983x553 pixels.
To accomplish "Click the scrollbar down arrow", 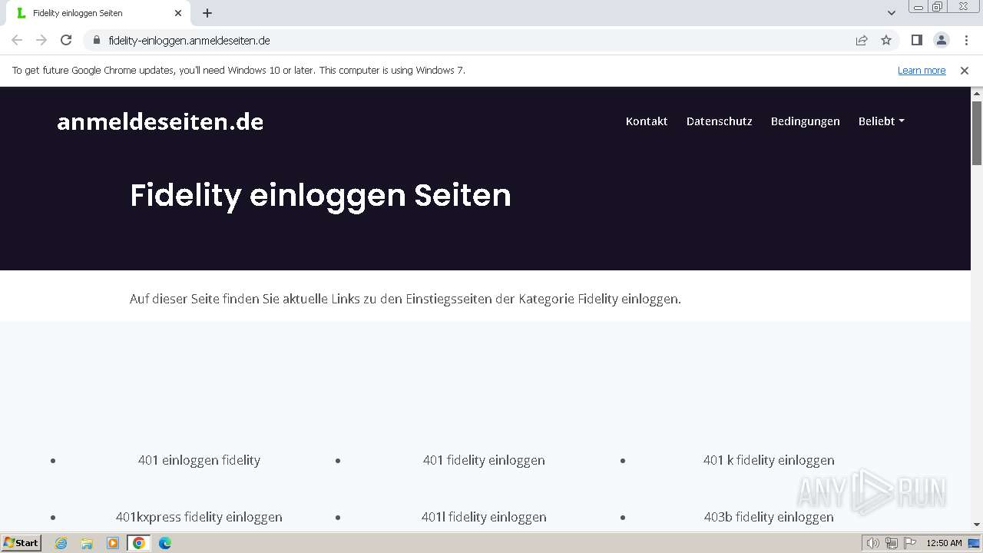I will click(x=977, y=525).
